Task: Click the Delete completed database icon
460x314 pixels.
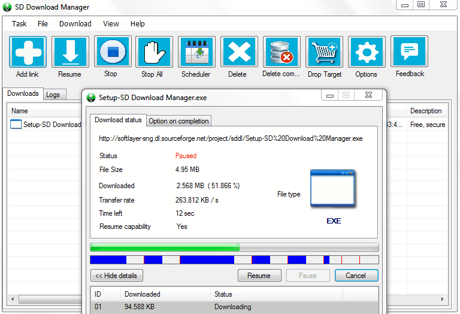Action: coord(282,52)
